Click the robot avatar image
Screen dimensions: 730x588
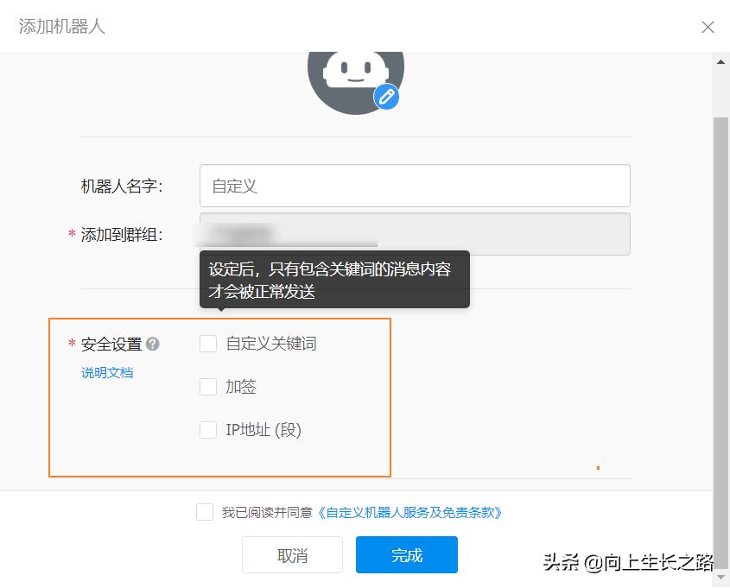click(x=356, y=78)
